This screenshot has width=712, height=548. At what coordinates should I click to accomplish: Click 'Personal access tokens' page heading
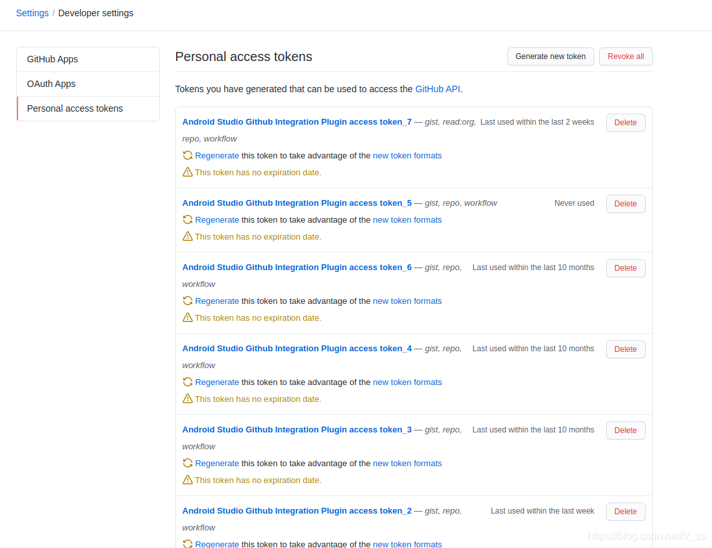244,56
